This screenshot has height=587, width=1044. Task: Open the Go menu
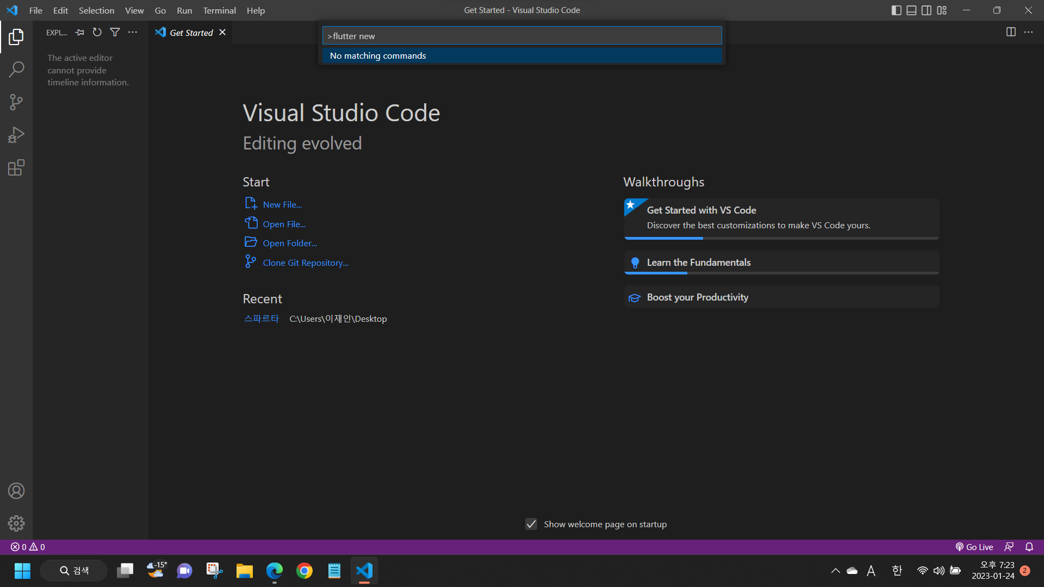pos(160,10)
